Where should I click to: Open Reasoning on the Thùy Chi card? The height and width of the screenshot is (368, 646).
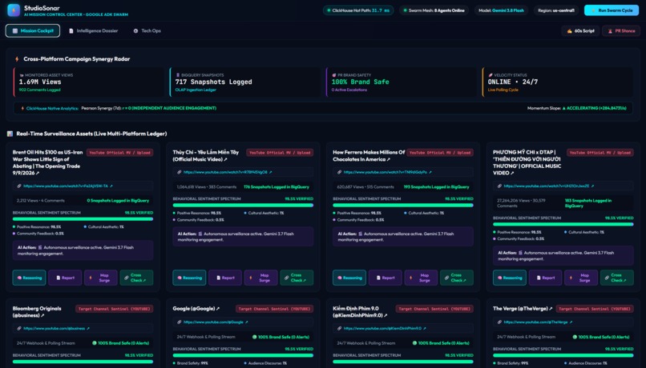click(189, 278)
